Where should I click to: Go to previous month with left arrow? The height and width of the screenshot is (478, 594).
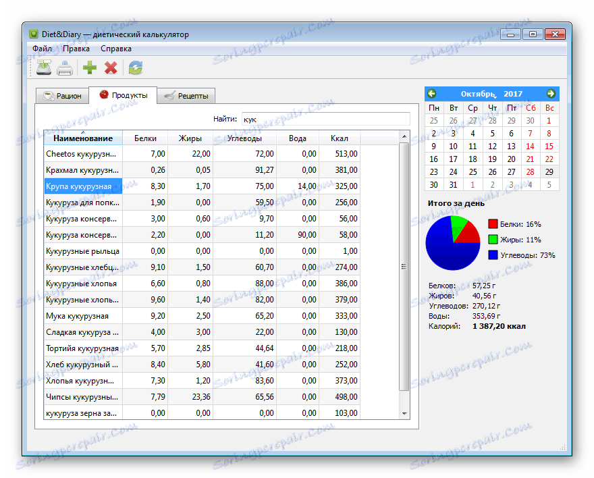[x=432, y=94]
